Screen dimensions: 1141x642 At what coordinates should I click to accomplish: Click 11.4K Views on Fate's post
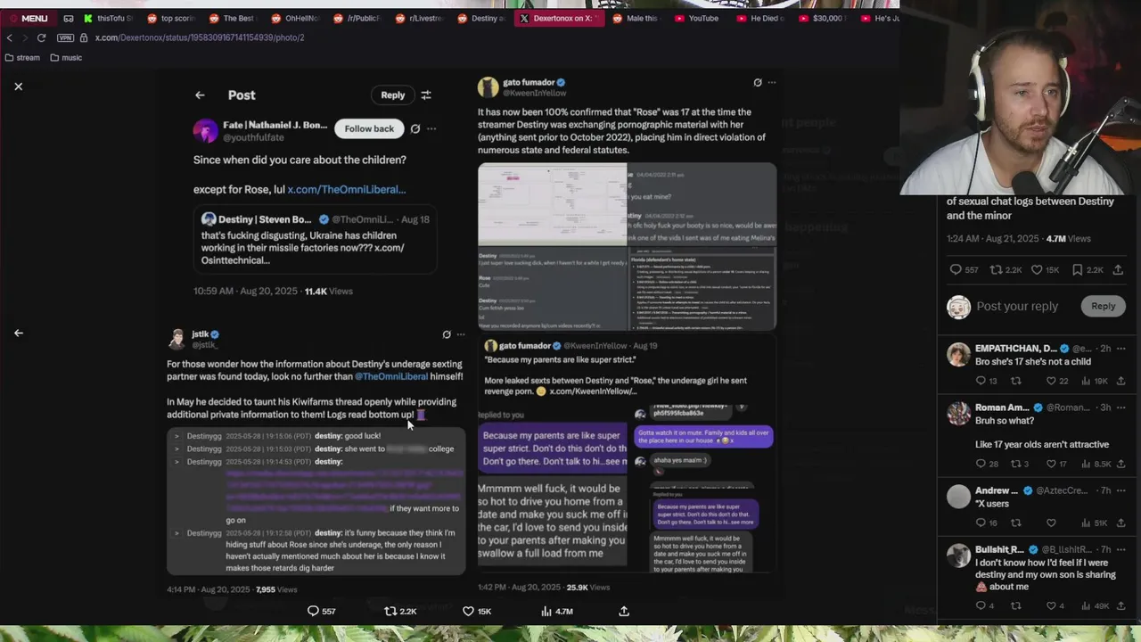[x=328, y=291]
